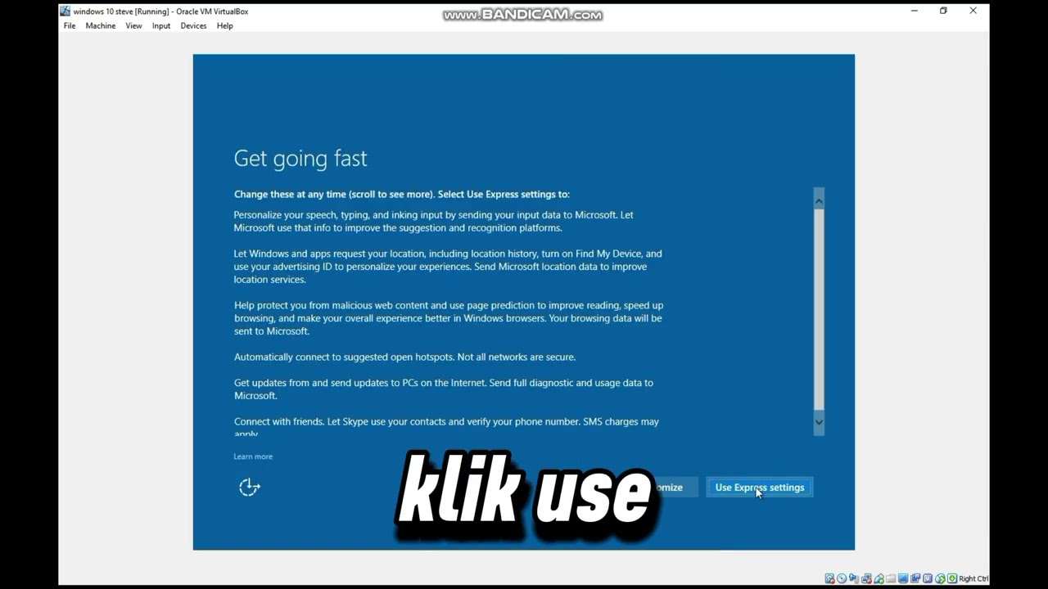
Task: Click the 'Connect with friends. Let Skype' paragraph
Action: [x=446, y=426]
